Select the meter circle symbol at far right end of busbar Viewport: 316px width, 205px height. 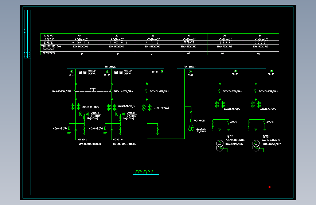[x=272, y=71]
